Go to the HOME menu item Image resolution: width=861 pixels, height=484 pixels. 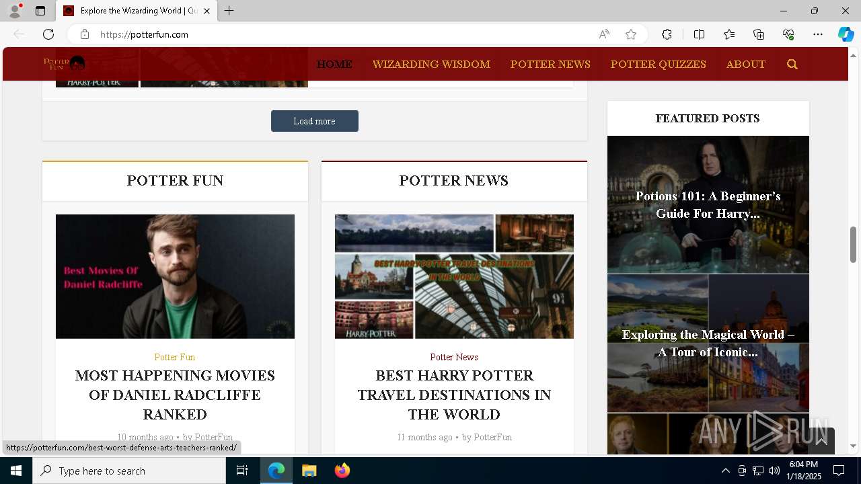(334, 65)
